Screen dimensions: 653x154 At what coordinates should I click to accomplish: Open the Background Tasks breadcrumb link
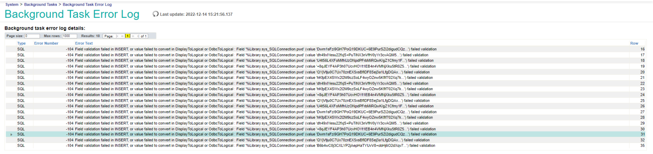(x=40, y=4)
